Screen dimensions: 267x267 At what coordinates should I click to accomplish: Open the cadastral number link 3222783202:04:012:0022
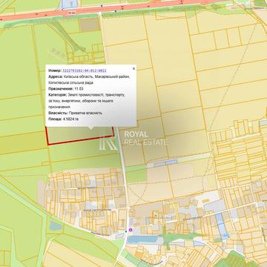pyautogui.click(x=85, y=70)
